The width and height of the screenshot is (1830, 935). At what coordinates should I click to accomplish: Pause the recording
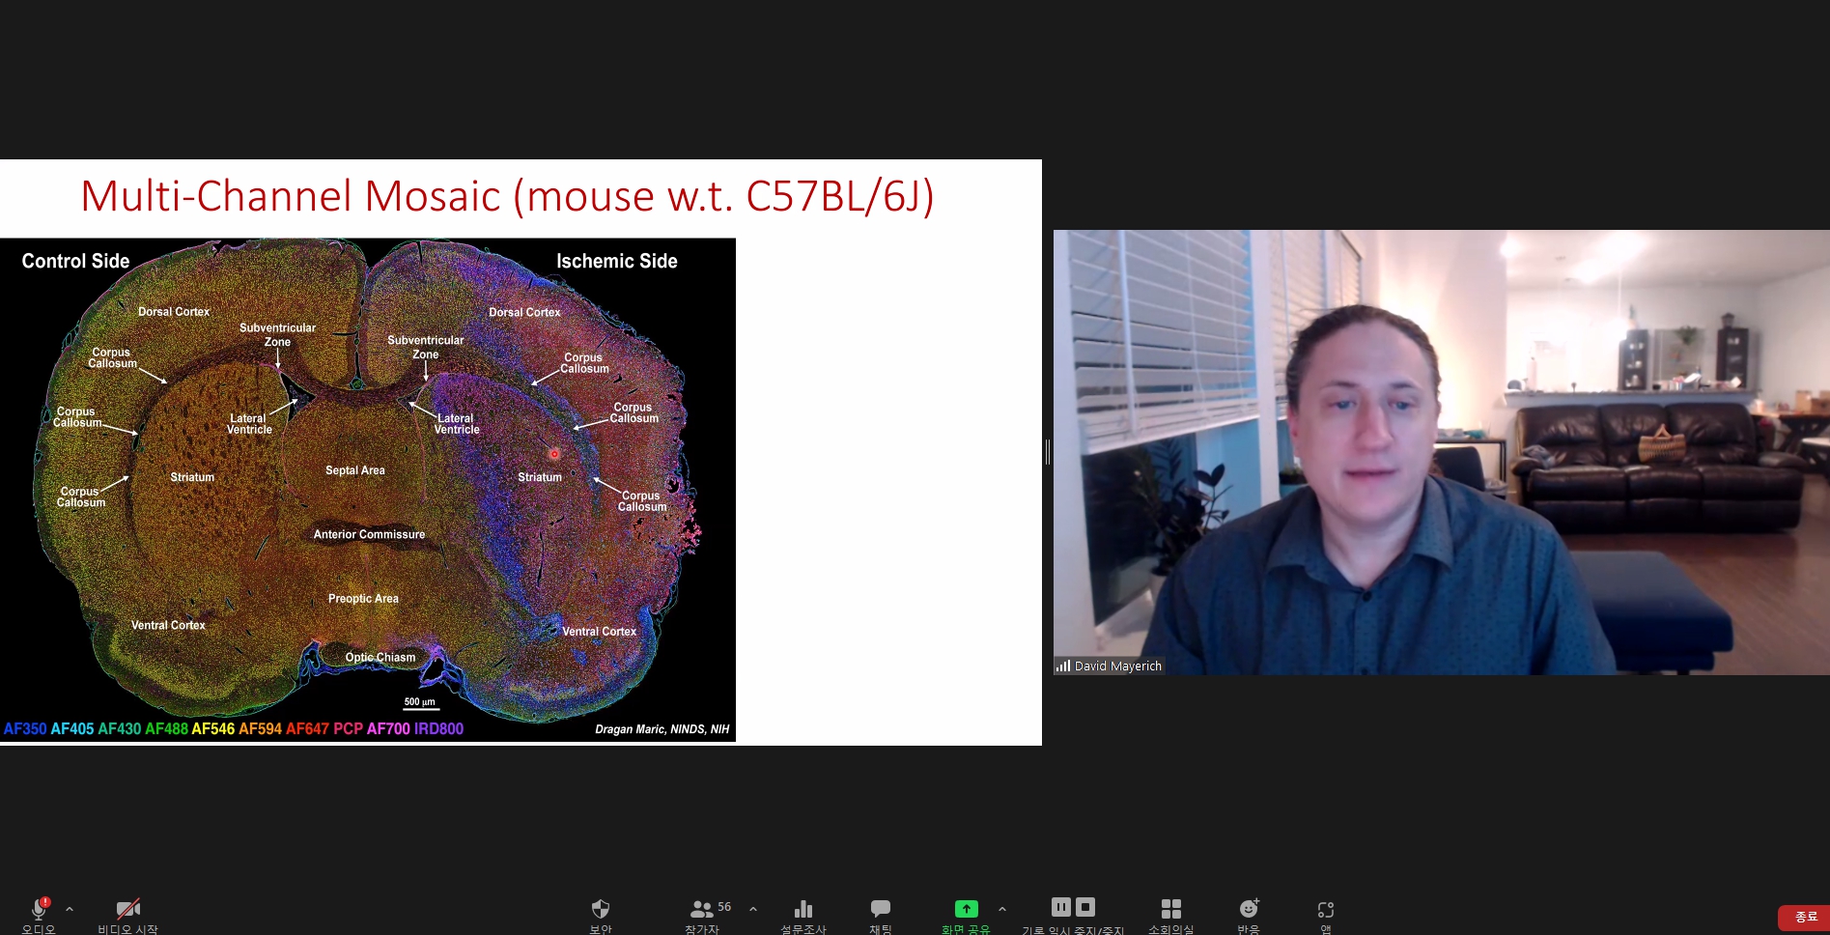(1061, 907)
